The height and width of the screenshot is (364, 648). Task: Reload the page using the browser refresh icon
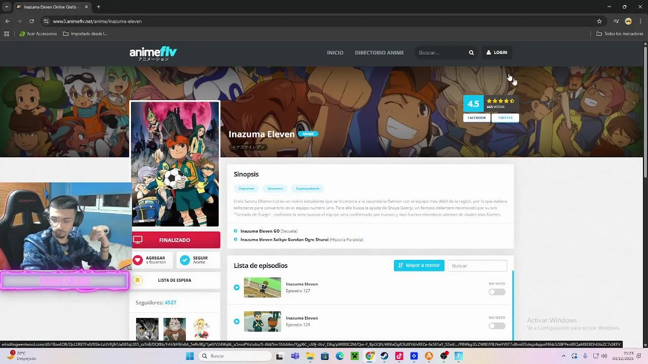coord(31,21)
